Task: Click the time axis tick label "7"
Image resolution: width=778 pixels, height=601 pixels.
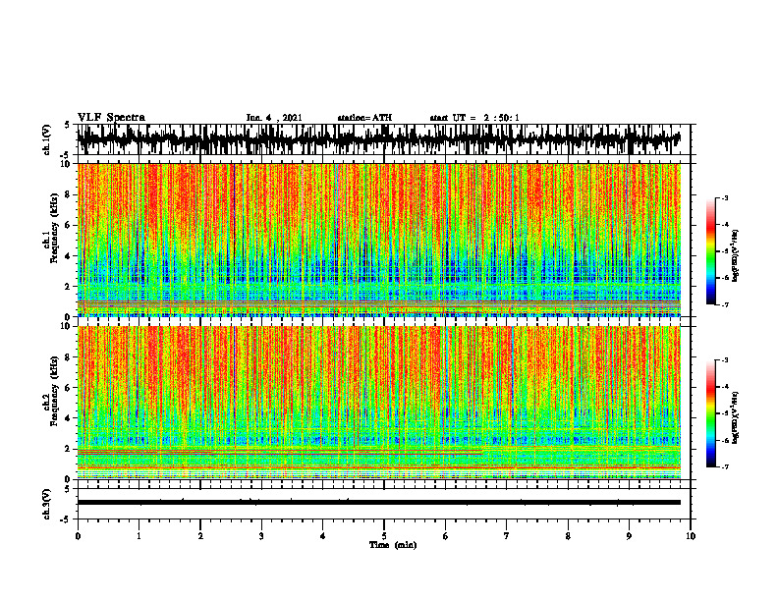Action: [x=507, y=536]
